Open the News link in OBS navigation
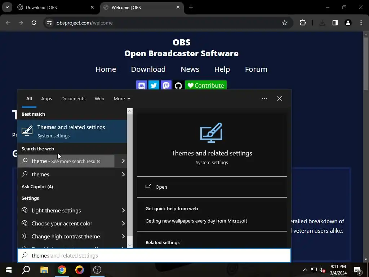369x277 pixels. pyautogui.click(x=190, y=69)
